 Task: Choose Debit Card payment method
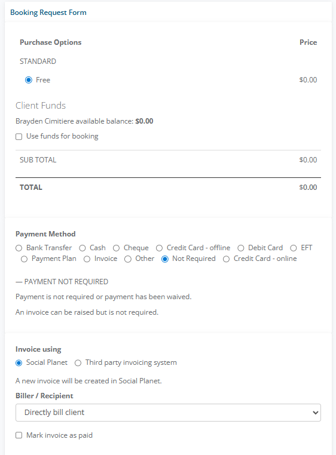pyautogui.click(x=241, y=248)
